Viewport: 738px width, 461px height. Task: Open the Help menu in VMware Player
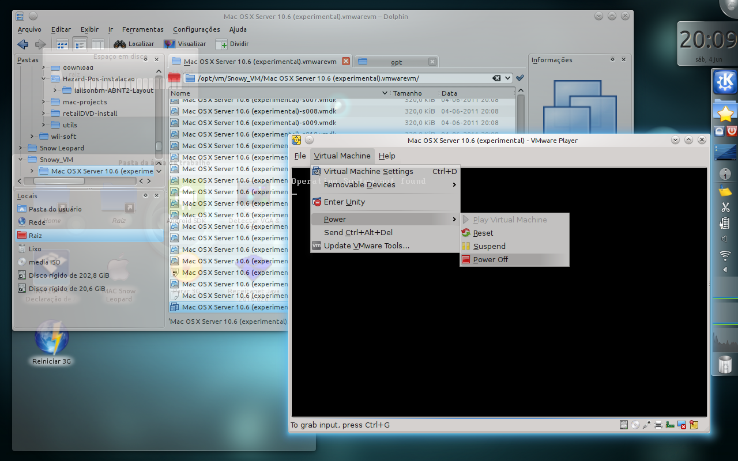(387, 156)
